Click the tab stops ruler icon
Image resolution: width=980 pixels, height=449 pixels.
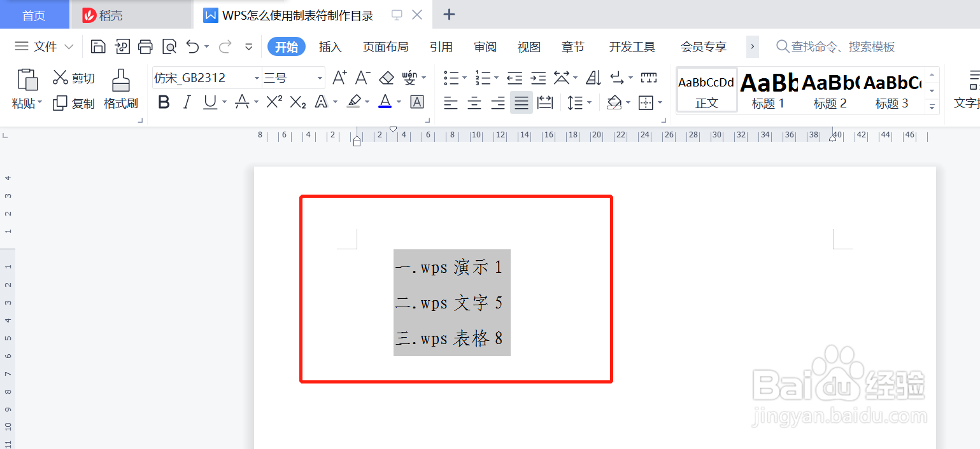click(649, 78)
